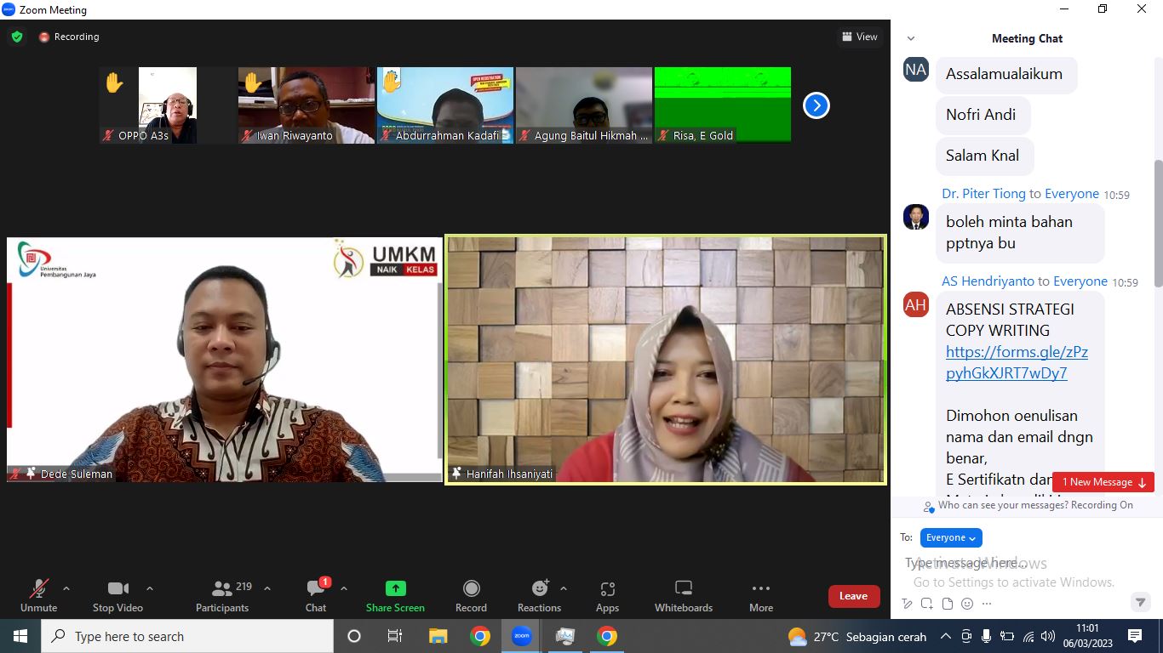Image resolution: width=1163 pixels, height=653 pixels.
Task: Show next page of participant thumbnails
Action: point(816,105)
